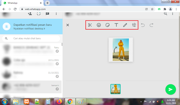Redo the last edit
This screenshot has width=180, height=105.
pos(151,25)
